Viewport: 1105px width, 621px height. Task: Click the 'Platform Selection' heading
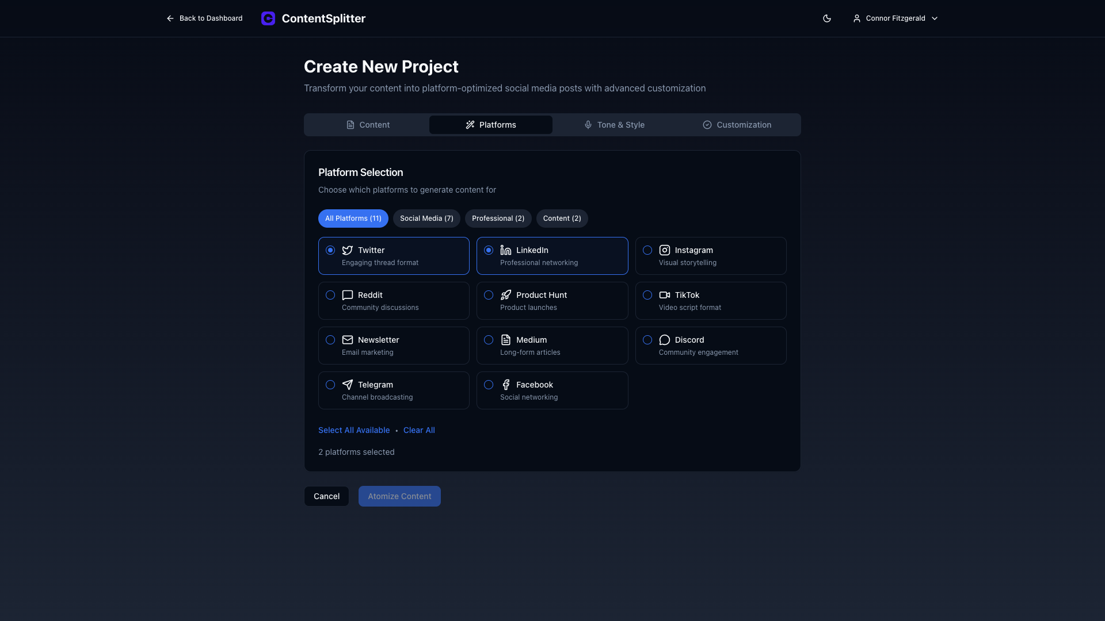tap(360, 172)
